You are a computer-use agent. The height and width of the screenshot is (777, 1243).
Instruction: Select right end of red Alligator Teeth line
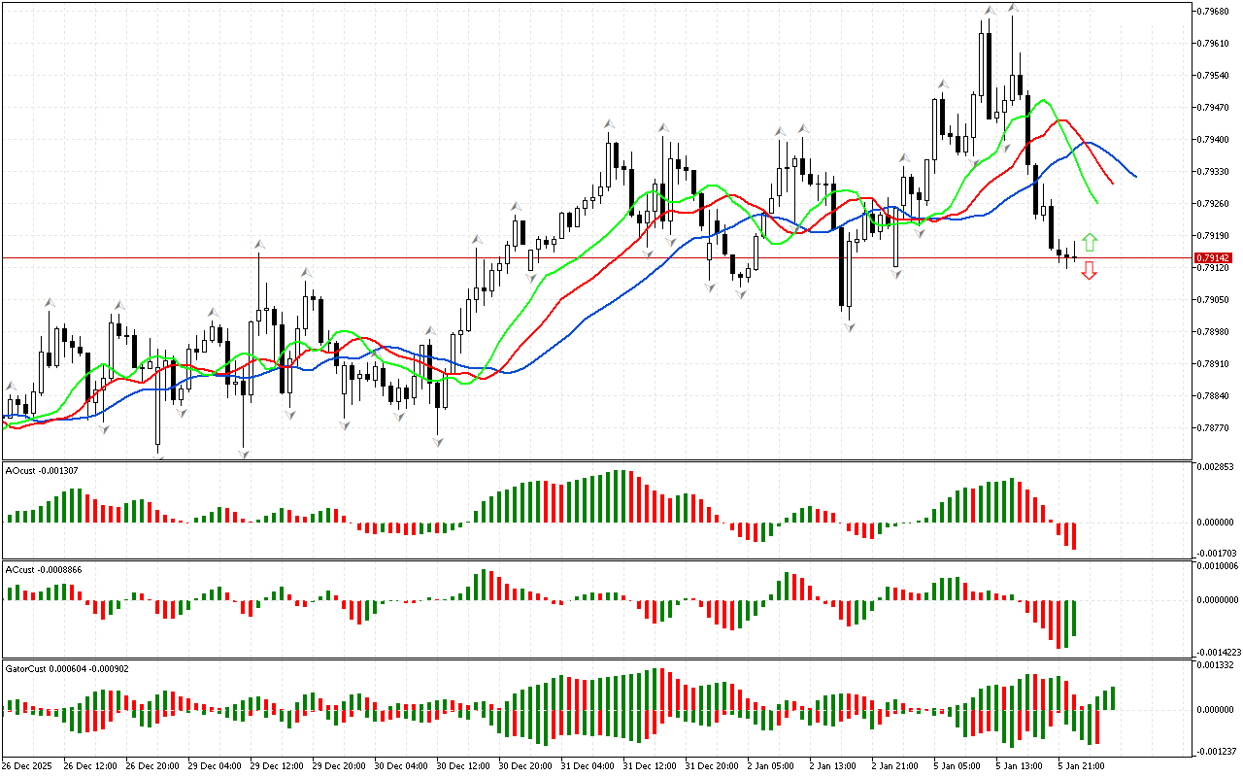pyautogui.click(x=1113, y=182)
